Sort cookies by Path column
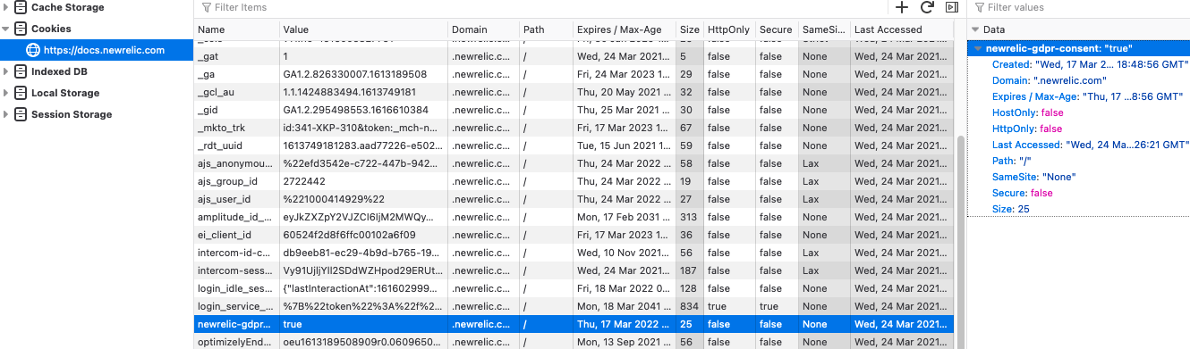This screenshot has height=349, width=1190. coord(546,29)
